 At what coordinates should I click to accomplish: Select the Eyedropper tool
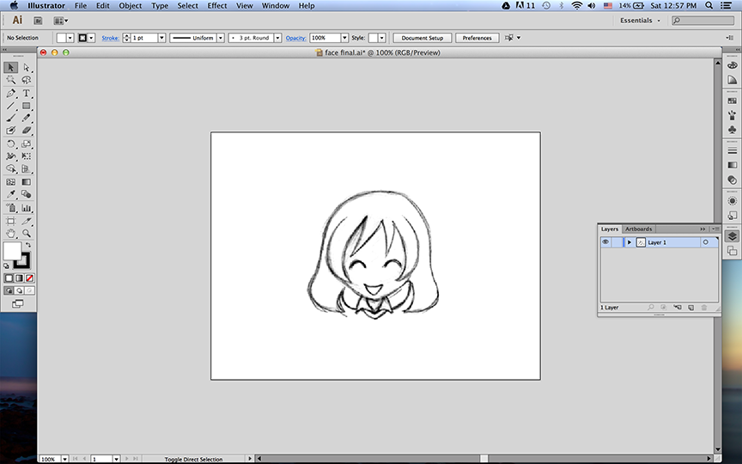pos(11,194)
